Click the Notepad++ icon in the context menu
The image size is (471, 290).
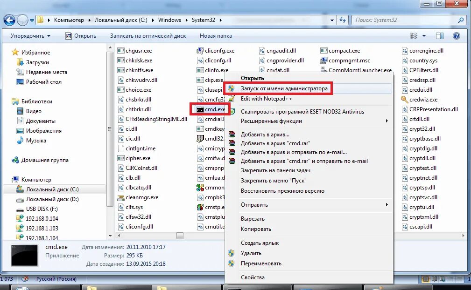coord(231,98)
